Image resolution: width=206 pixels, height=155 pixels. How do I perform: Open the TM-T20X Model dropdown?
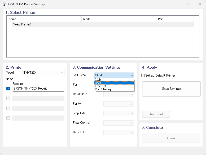tap(43, 73)
